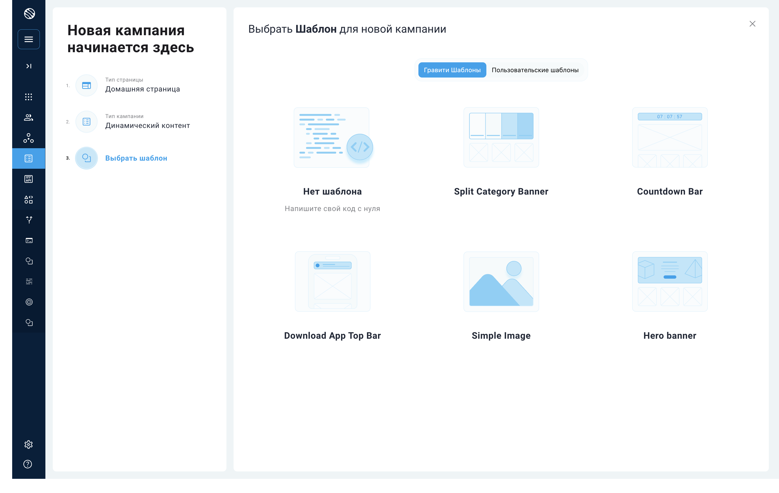
Task: Open the API icon in sidebar
Action: pyautogui.click(x=29, y=179)
